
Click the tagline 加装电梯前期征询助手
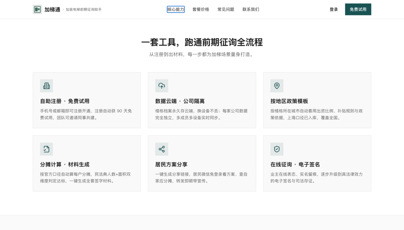(x=83, y=9)
